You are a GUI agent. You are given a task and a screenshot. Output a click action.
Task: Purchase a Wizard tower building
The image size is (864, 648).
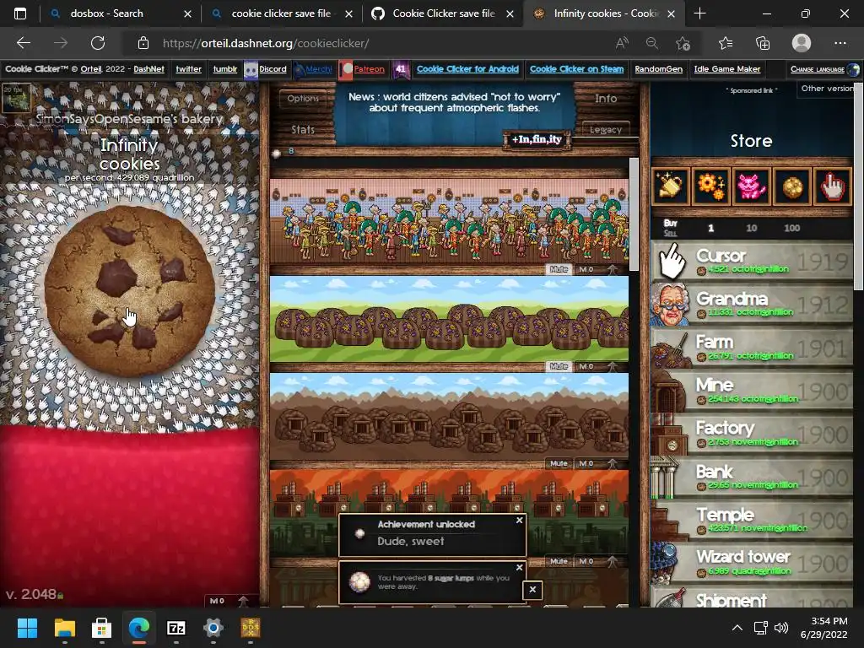click(x=752, y=561)
